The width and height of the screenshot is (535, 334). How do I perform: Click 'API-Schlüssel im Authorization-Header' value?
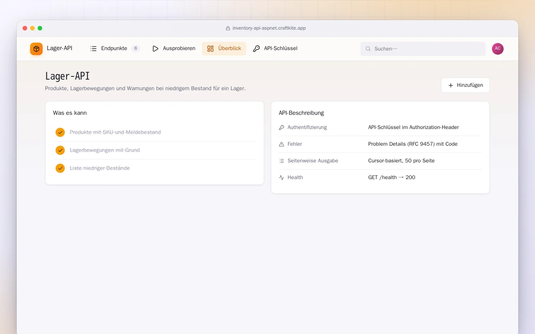(x=413, y=127)
